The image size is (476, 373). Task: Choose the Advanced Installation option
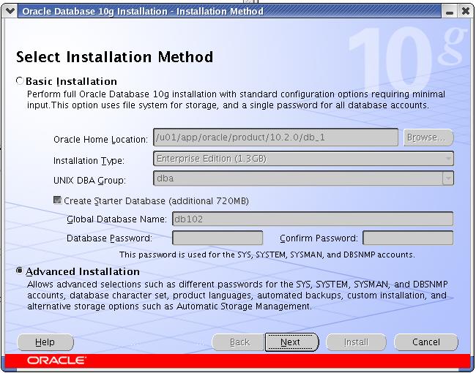point(20,271)
